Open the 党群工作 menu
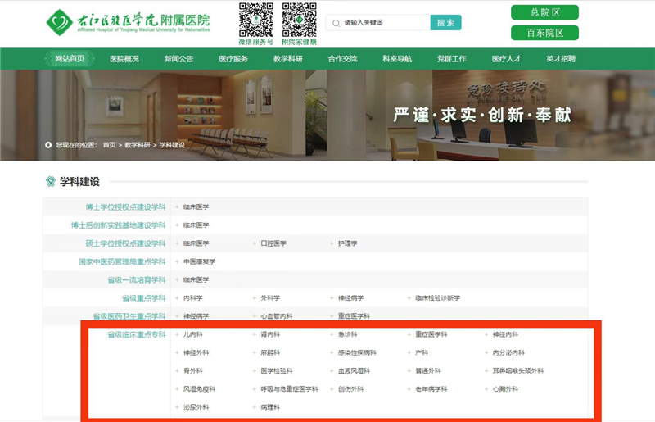 [x=452, y=59]
